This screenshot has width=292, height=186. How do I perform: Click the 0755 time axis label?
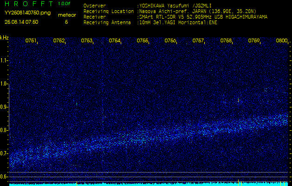tap(142, 40)
